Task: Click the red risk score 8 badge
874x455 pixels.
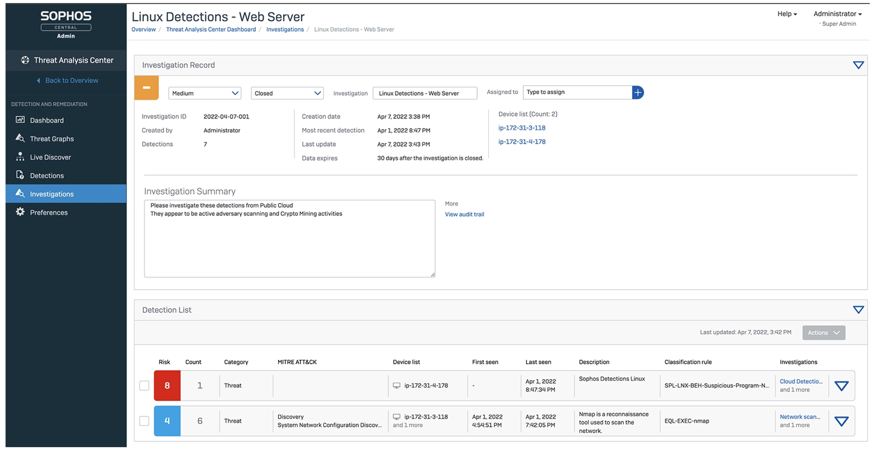Action: pos(167,386)
